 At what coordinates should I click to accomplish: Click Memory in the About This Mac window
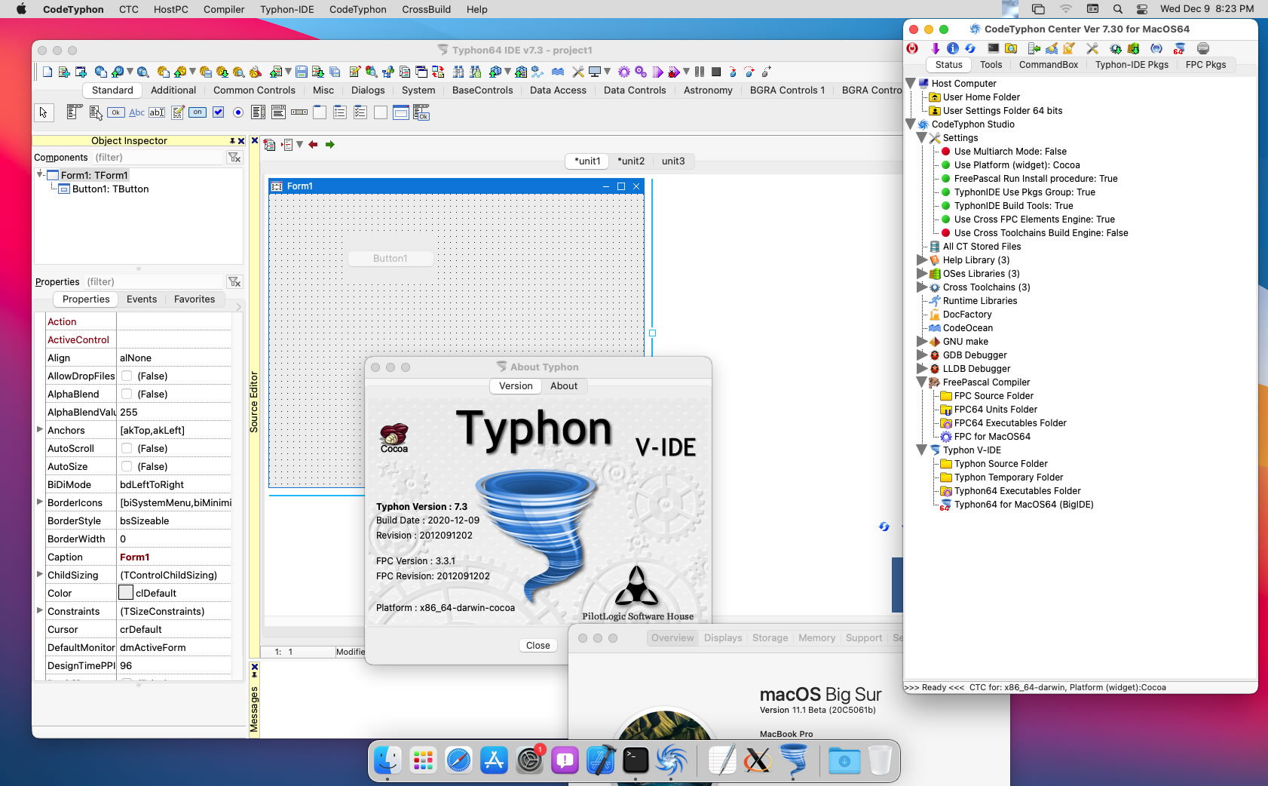click(816, 638)
